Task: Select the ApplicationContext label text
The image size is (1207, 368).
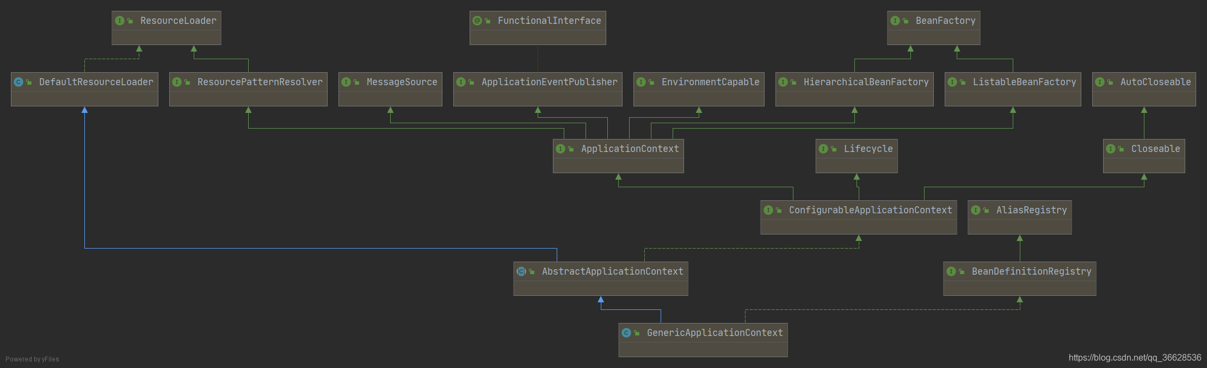Action: (630, 149)
